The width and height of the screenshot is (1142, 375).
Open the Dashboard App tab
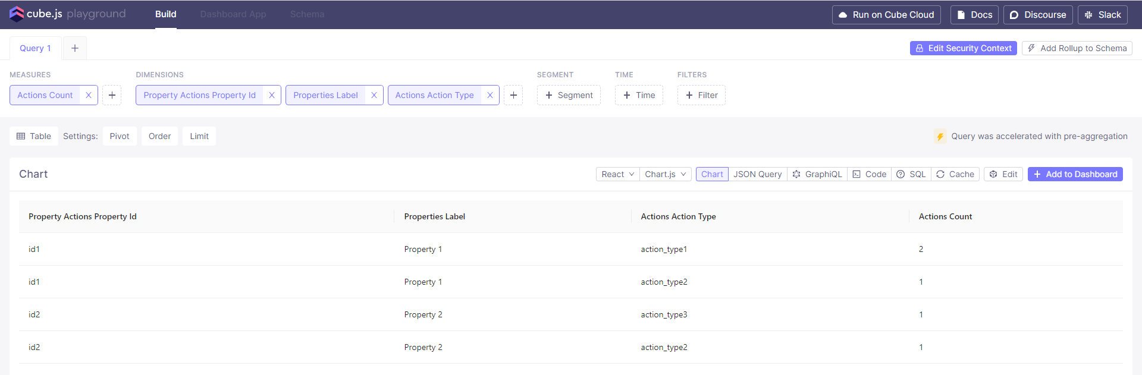click(x=233, y=14)
